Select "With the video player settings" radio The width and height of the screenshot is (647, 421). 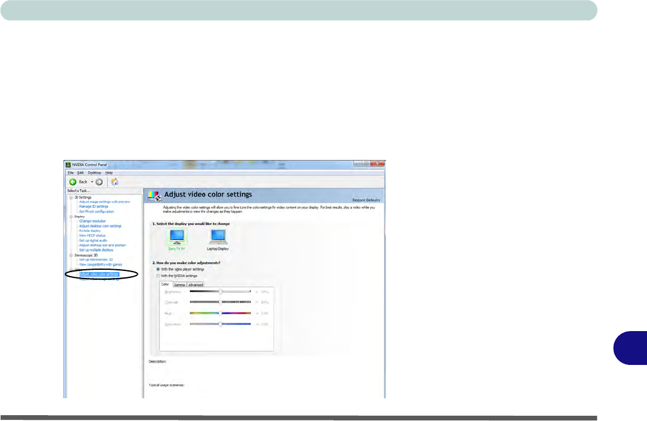(x=158, y=269)
